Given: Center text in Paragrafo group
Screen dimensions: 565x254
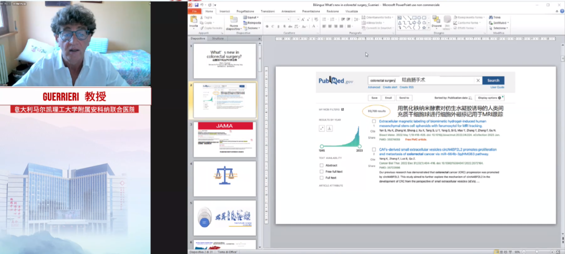Looking at the screenshot, I should pos(330,26).
